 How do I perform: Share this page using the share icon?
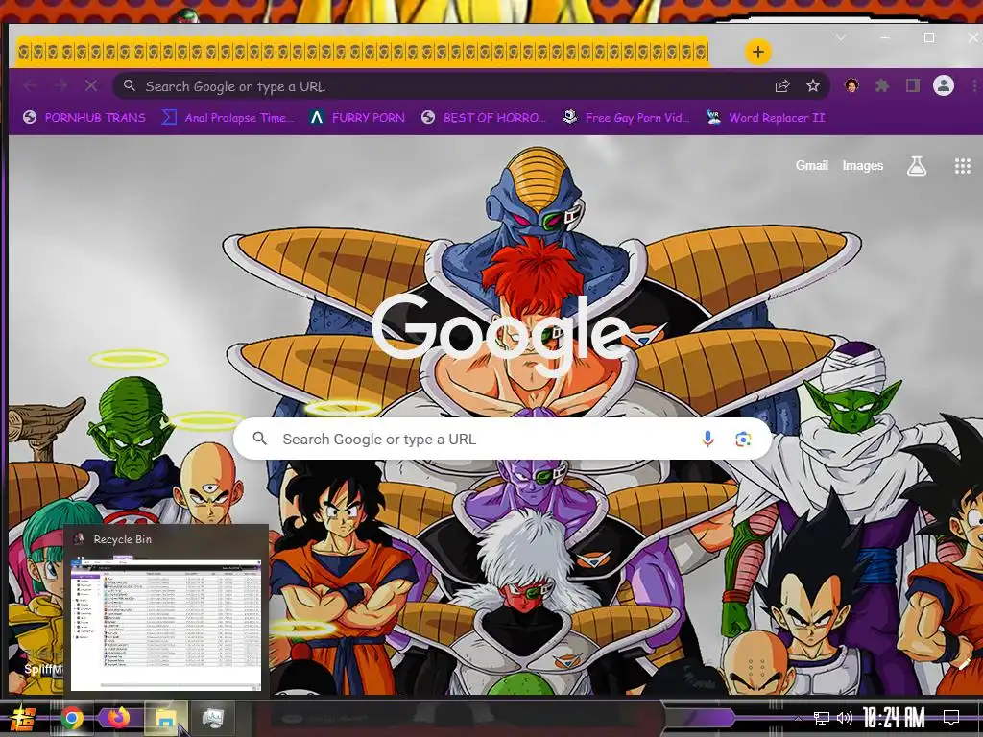click(781, 85)
